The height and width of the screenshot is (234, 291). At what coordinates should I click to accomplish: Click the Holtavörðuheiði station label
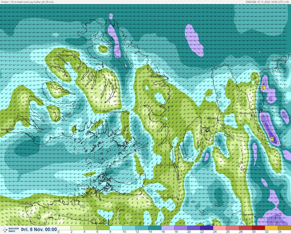[x=169, y=197]
